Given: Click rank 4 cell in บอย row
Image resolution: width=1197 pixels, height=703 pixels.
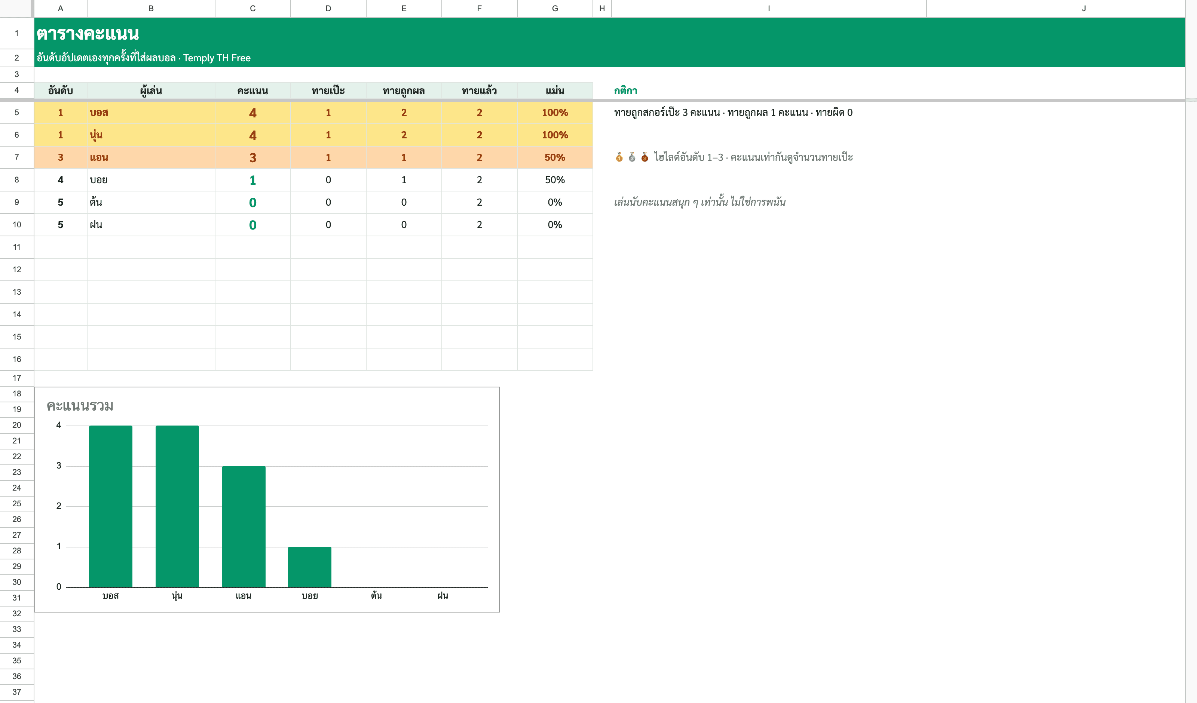Looking at the screenshot, I should pyautogui.click(x=60, y=179).
